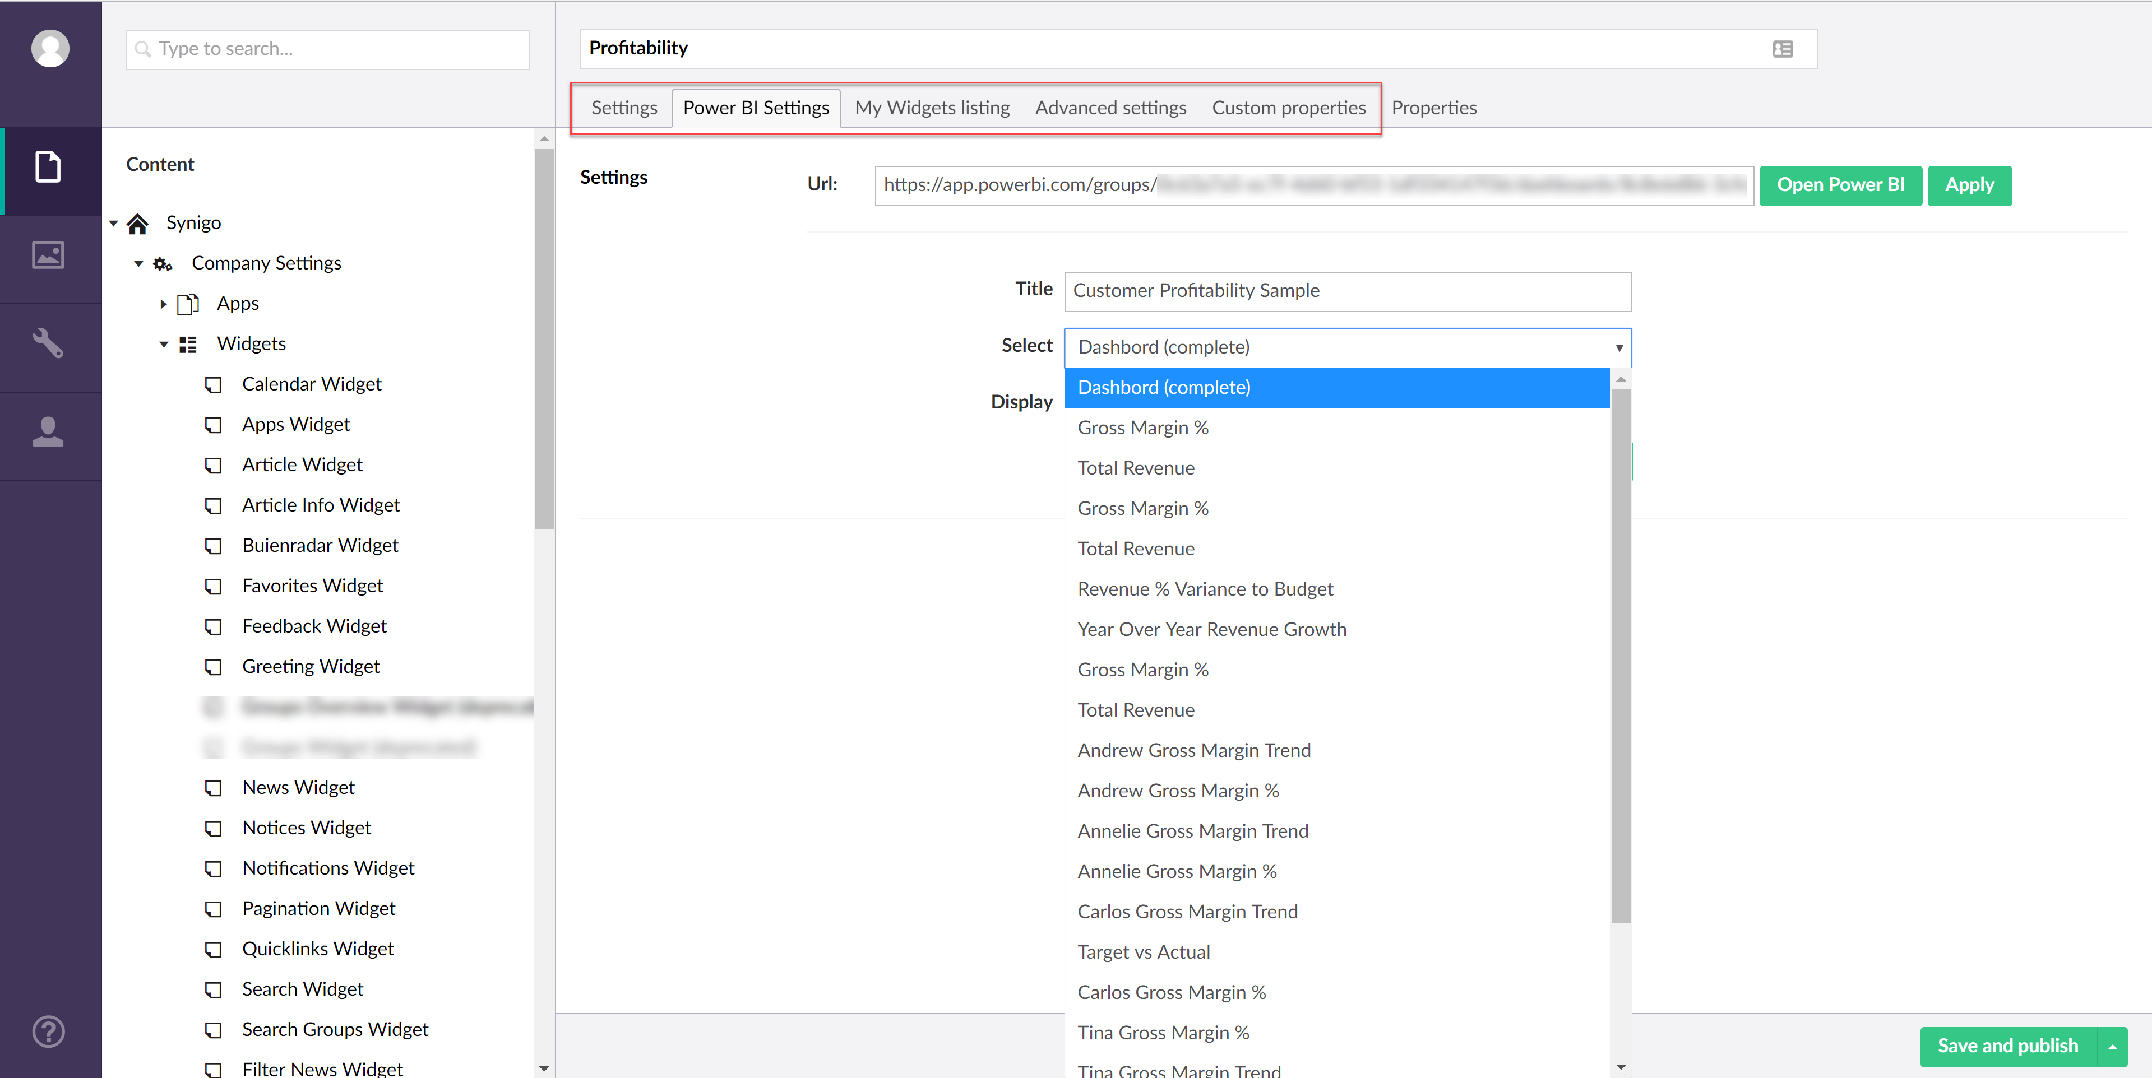
Task: Click the Feedback Widget node icon
Action: coord(214,626)
